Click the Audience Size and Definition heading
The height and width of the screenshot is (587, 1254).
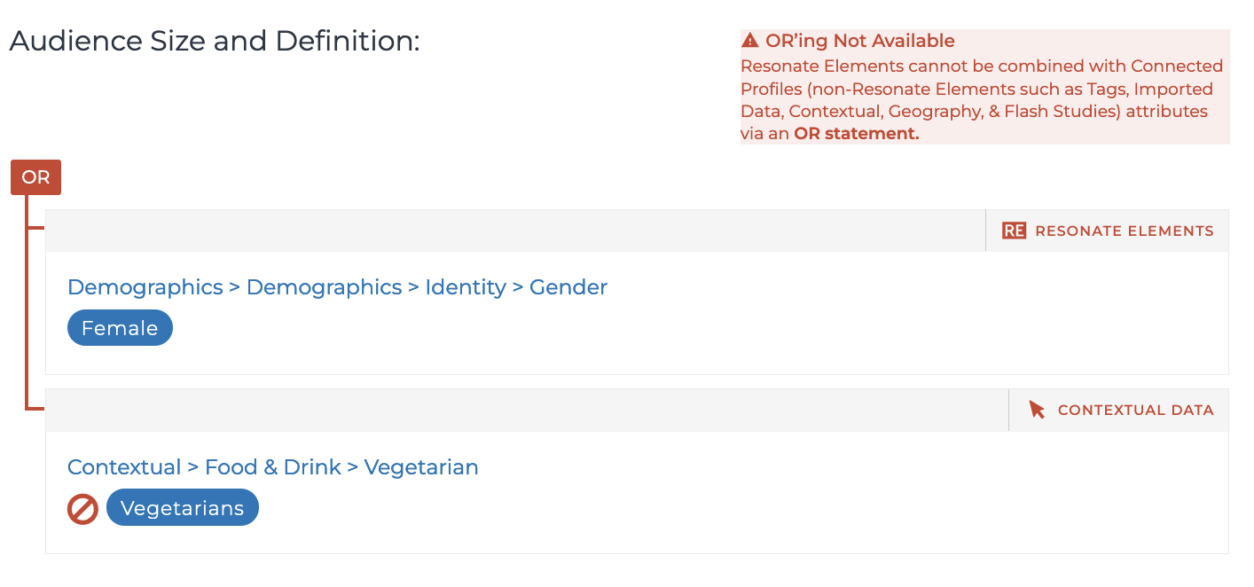coord(215,41)
